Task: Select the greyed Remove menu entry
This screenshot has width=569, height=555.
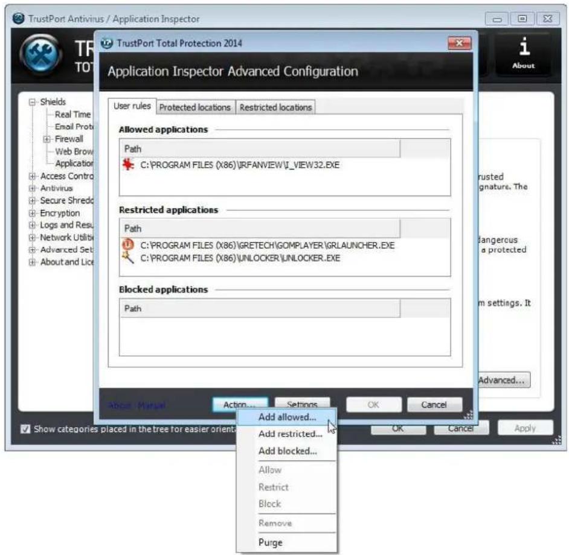Action: 287,524
